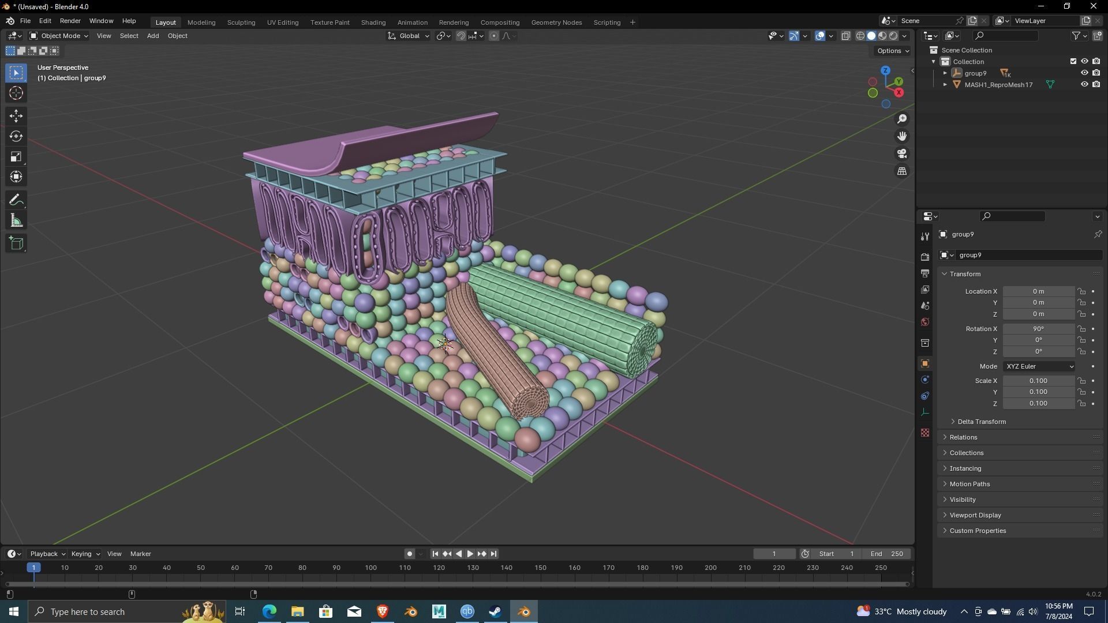The width and height of the screenshot is (1108, 623).
Task: Pick the Measure tool
Action: coord(16,221)
